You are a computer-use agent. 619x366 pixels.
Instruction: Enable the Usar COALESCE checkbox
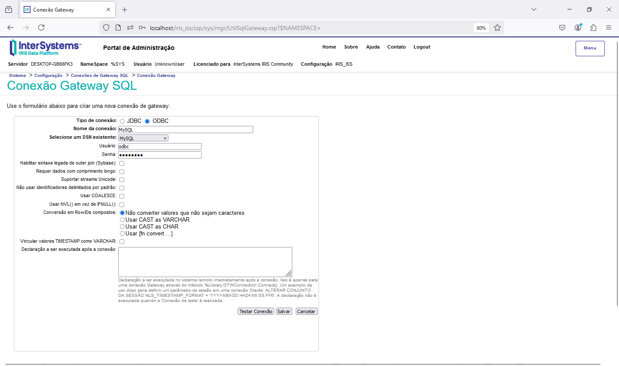point(122,196)
